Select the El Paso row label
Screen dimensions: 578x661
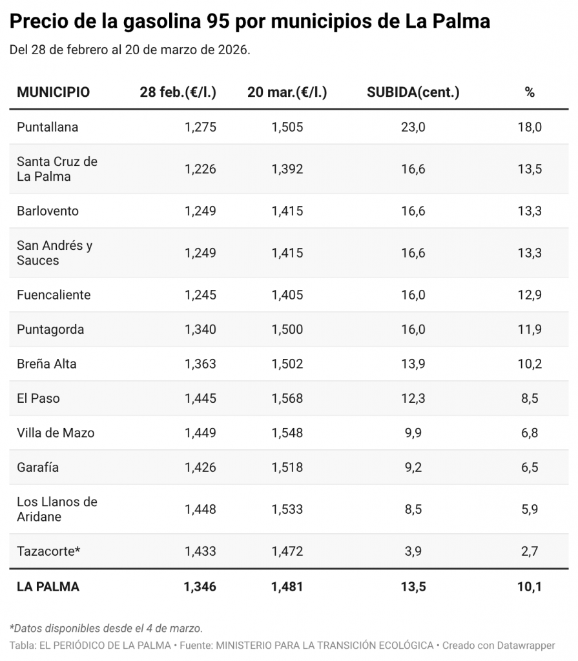pos(38,398)
